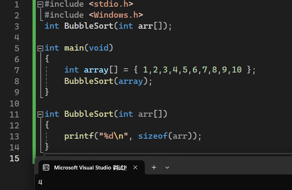Open the terminal profile dropdown chevron
This screenshot has height=190, width=292.
167,167
